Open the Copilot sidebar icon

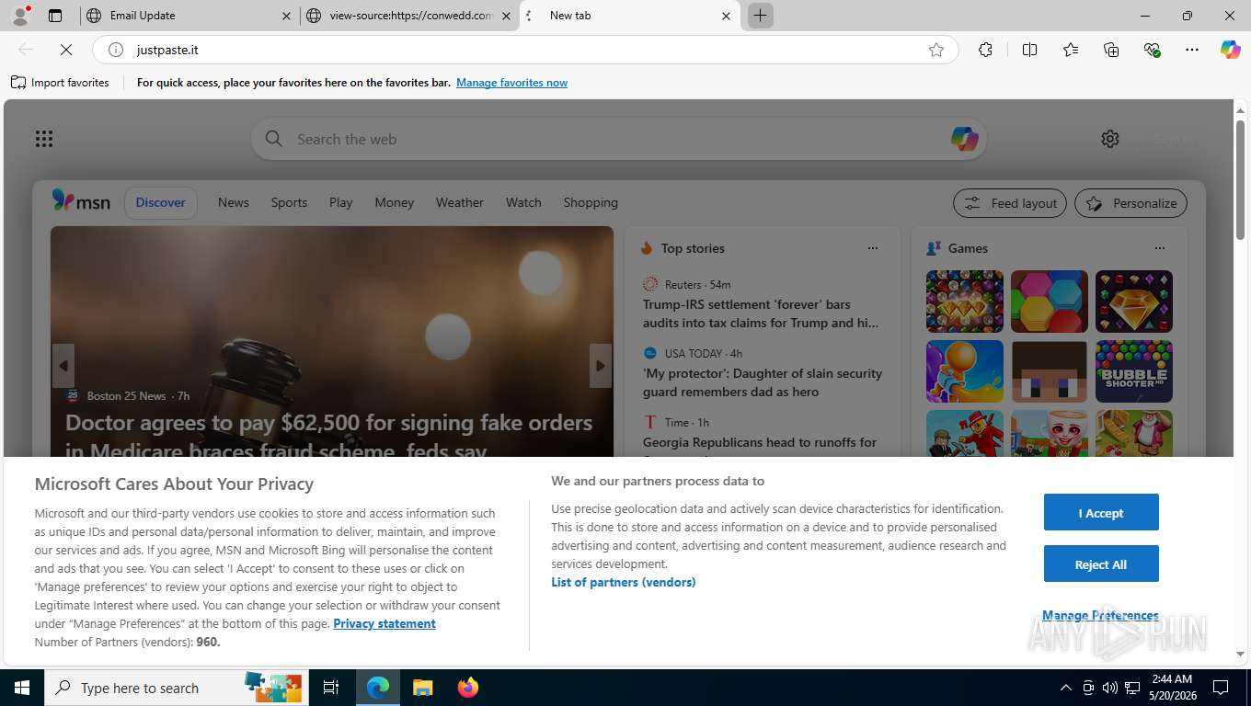[x=1231, y=50]
